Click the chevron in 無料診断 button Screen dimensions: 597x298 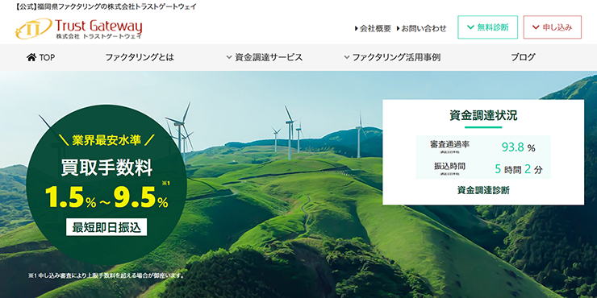pyautogui.click(x=470, y=27)
